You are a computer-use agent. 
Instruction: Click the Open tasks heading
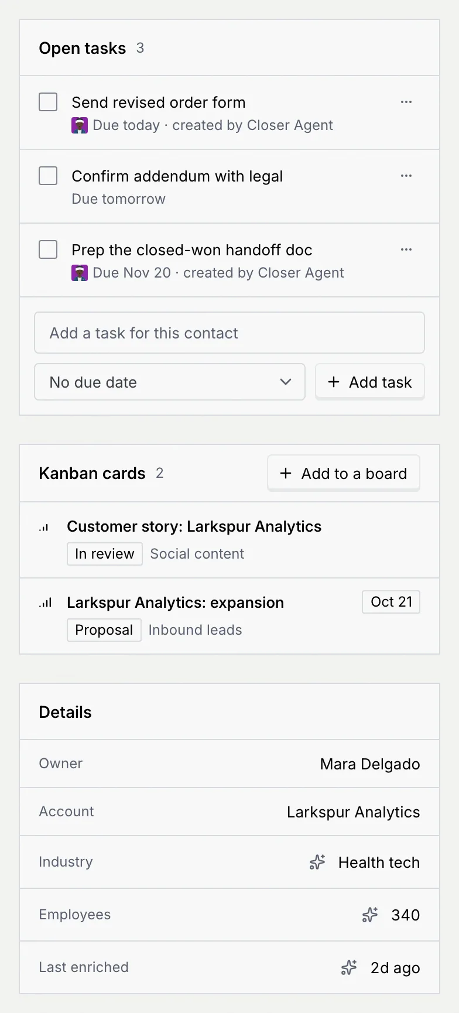[x=83, y=48]
